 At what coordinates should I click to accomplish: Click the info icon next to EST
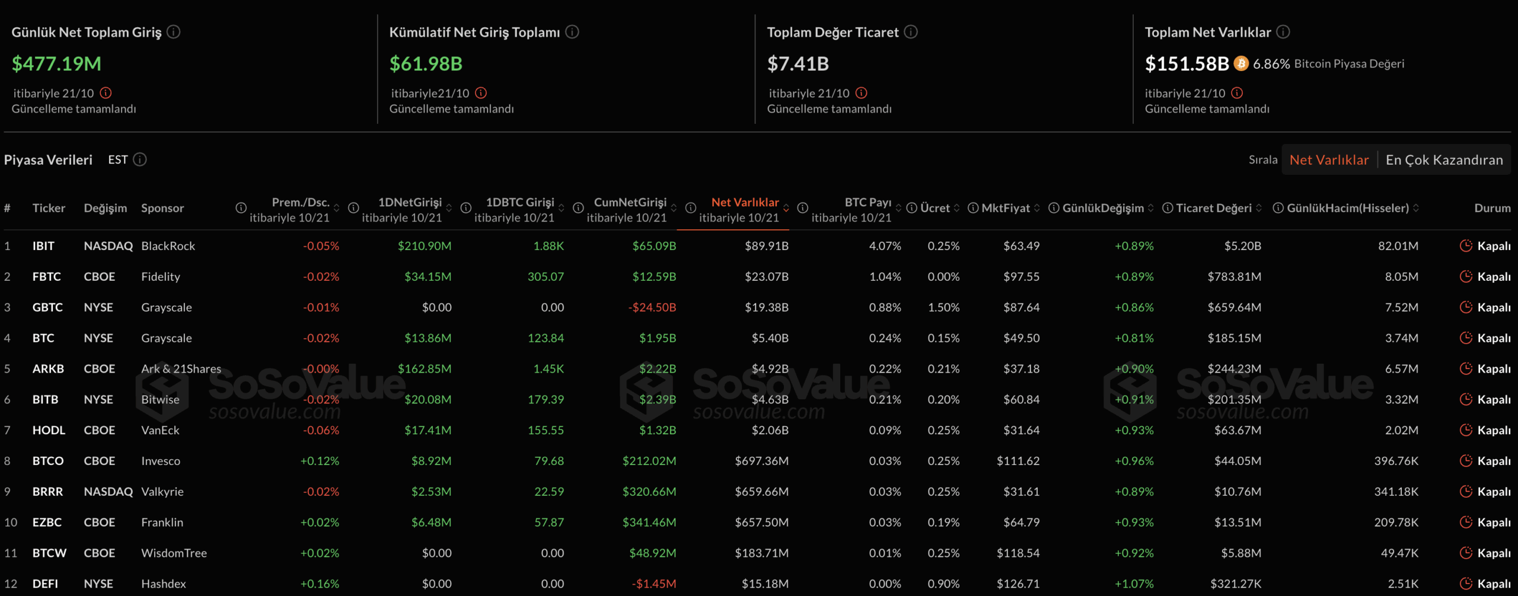[x=140, y=160]
